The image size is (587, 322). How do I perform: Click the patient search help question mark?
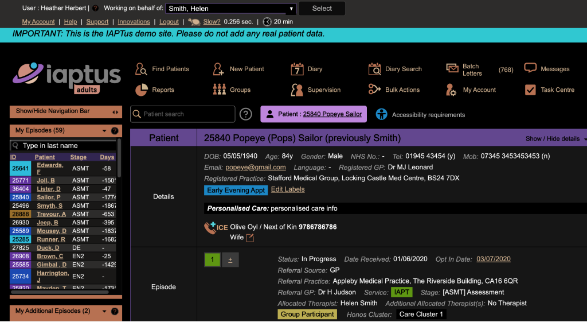(x=246, y=114)
